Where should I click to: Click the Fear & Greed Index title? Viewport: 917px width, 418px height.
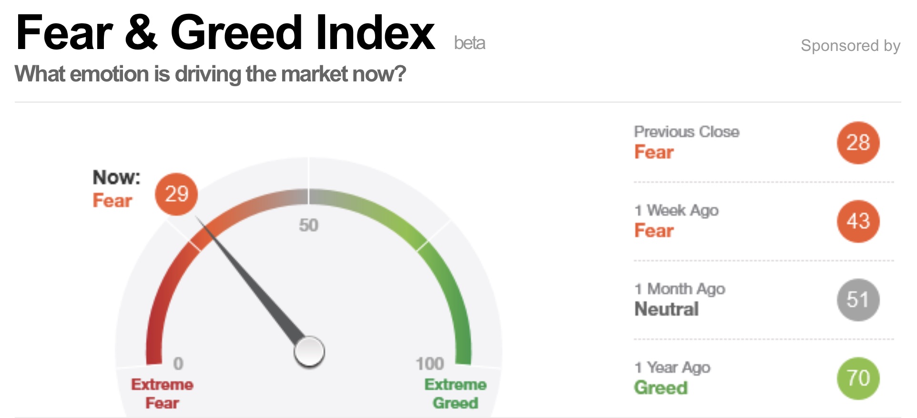225,32
